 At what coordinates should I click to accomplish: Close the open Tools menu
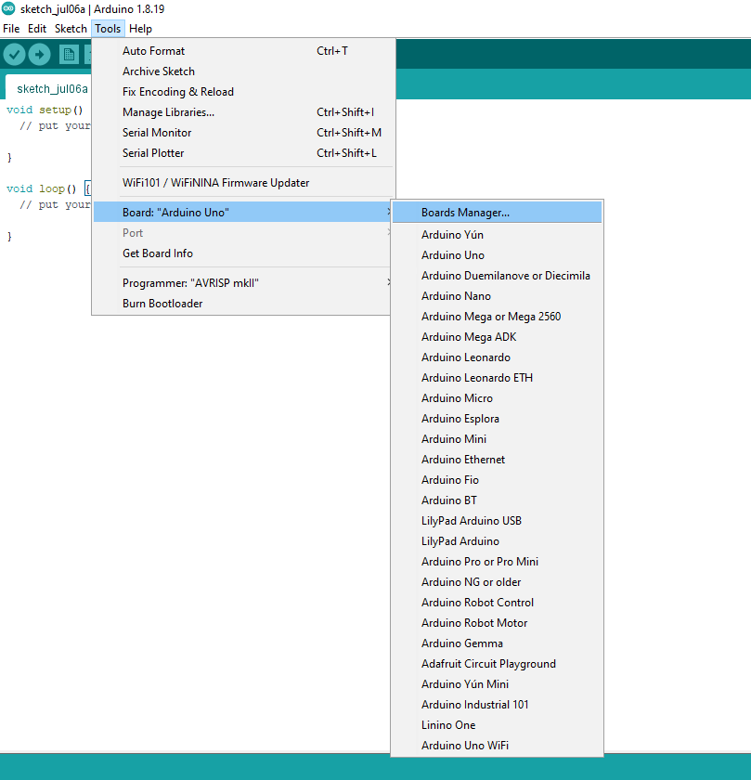[x=108, y=29]
